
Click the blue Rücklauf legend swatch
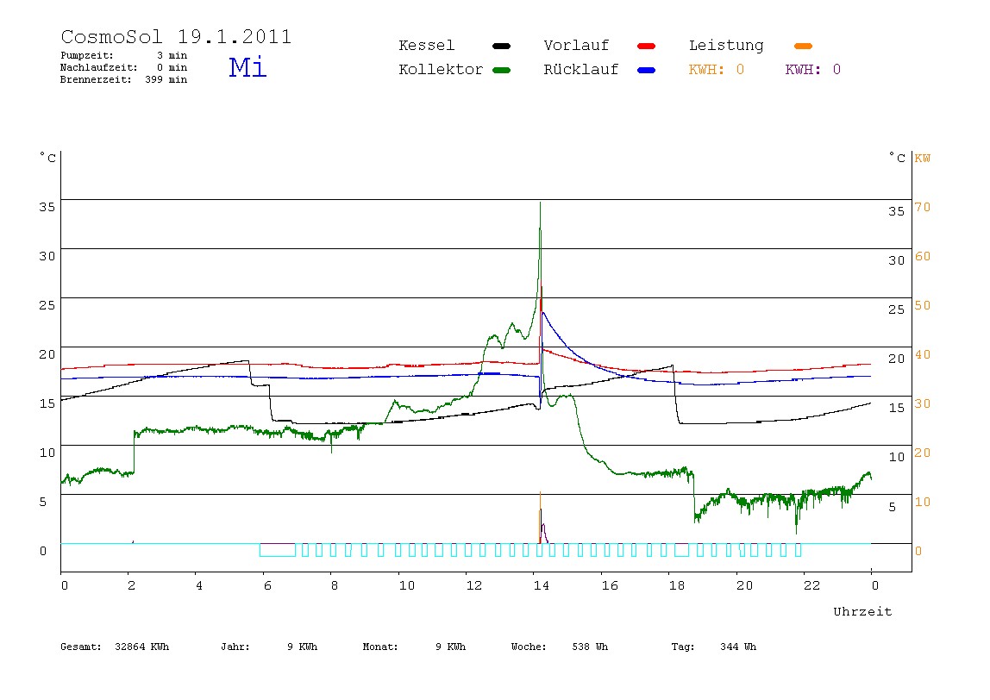647,70
